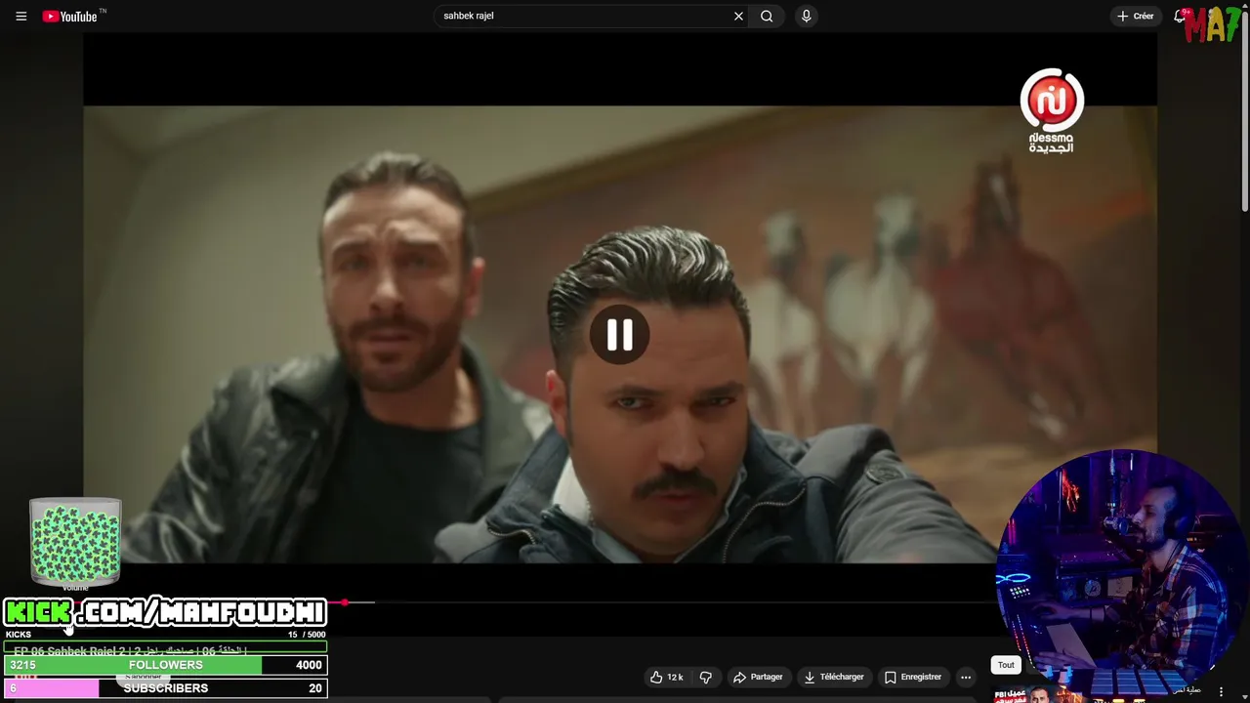Start voice search with the microphone icon
This screenshot has height=703, width=1250.
point(806,16)
